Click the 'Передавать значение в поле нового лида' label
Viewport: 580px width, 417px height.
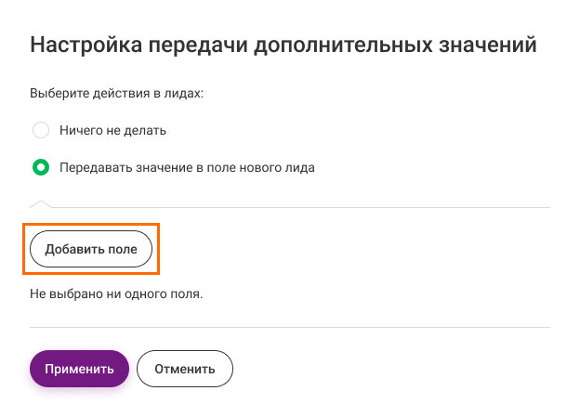(x=187, y=167)
